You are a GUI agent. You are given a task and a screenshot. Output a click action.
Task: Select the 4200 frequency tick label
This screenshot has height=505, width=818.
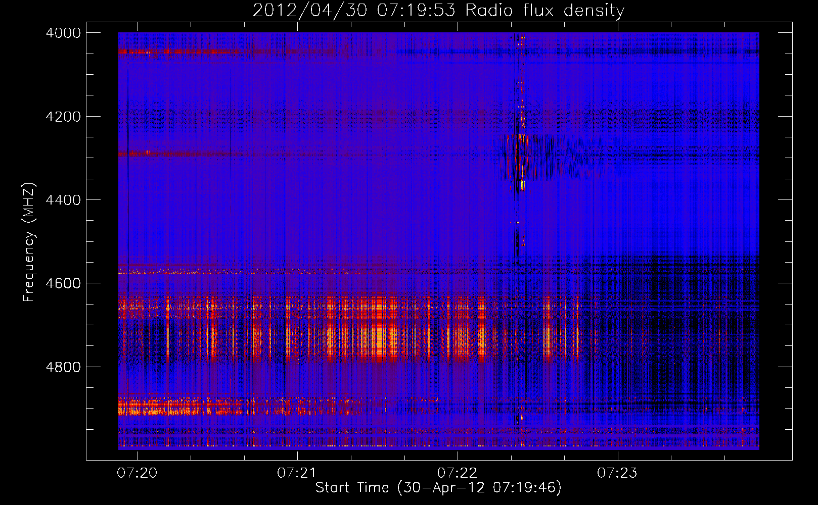[x=63, y=117]
